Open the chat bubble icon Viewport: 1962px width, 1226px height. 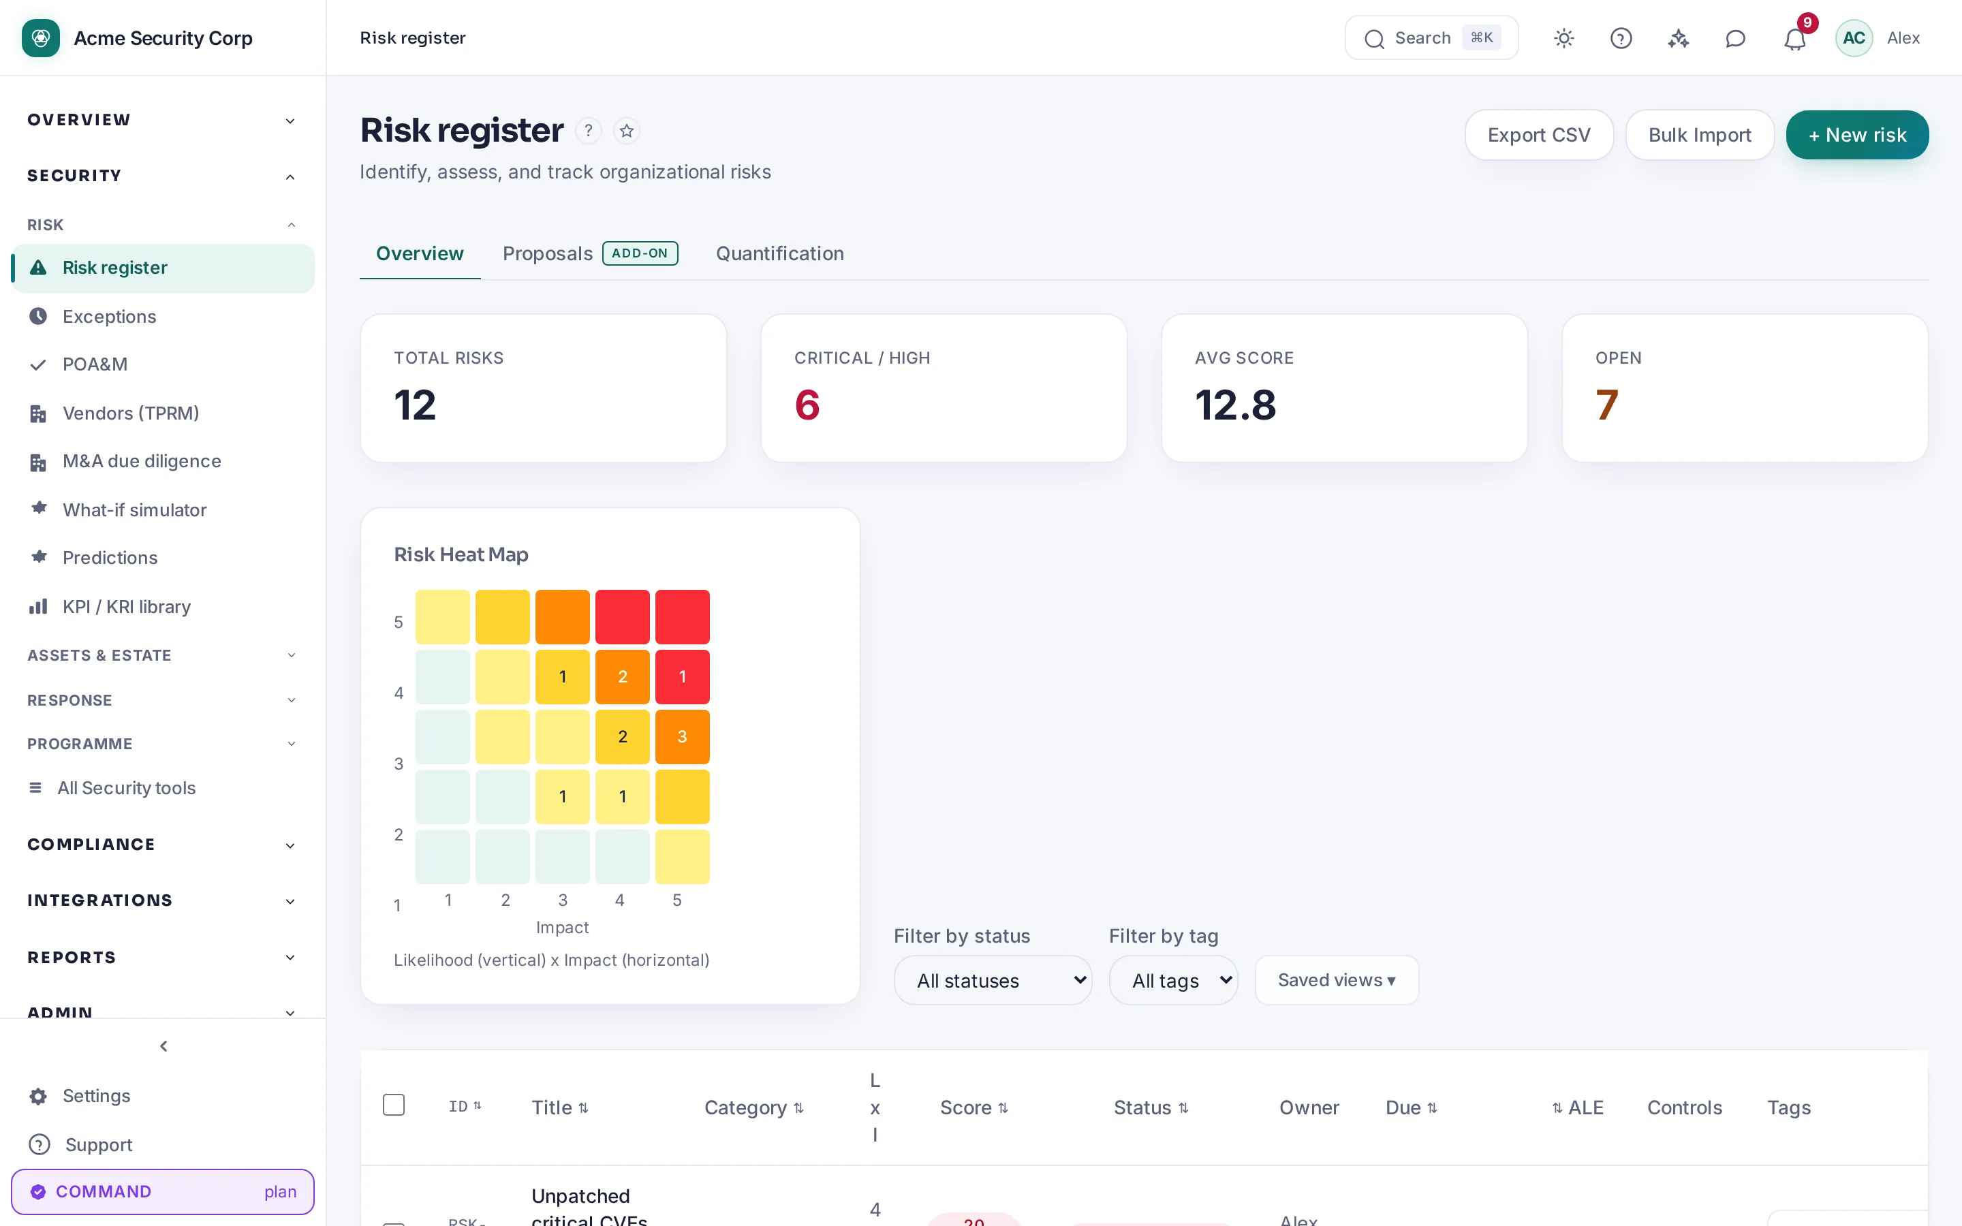[x=1735, y=38]
